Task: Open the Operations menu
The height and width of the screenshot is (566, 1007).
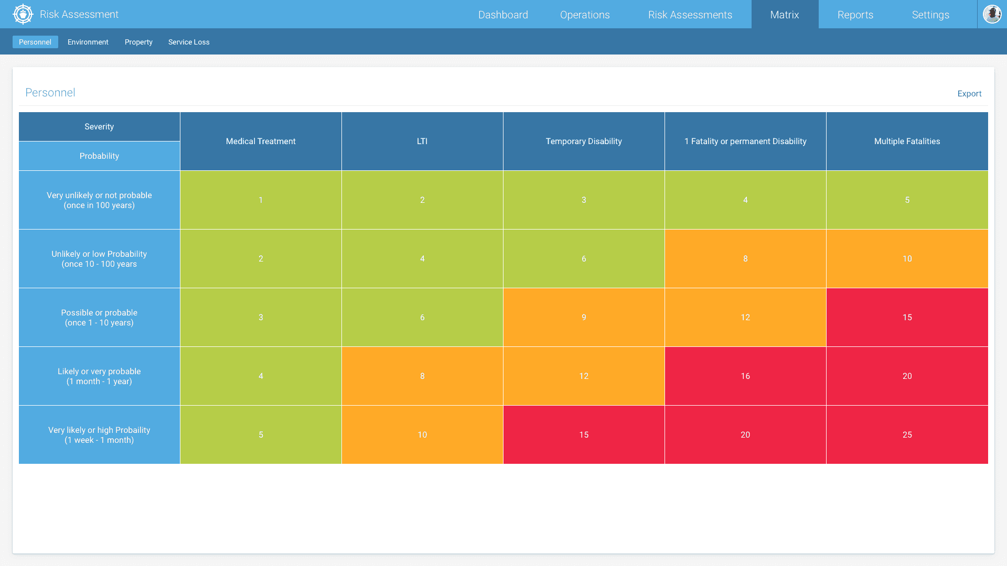Action: pos(585,15)
